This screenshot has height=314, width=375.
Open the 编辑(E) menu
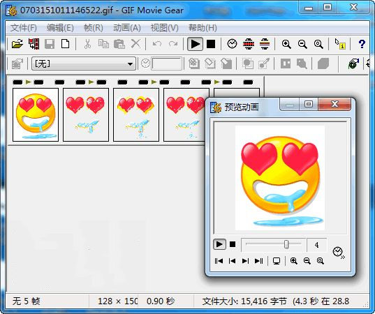tap(60, 28)
